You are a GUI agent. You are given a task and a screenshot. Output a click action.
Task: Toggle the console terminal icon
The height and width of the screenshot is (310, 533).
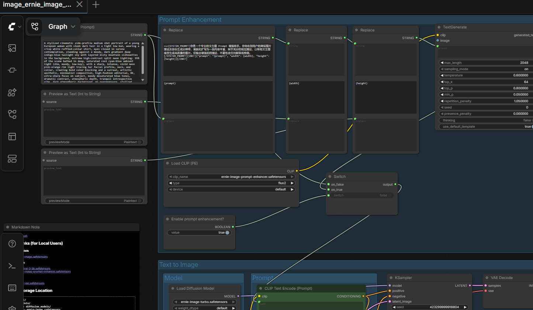click(12, 266)
